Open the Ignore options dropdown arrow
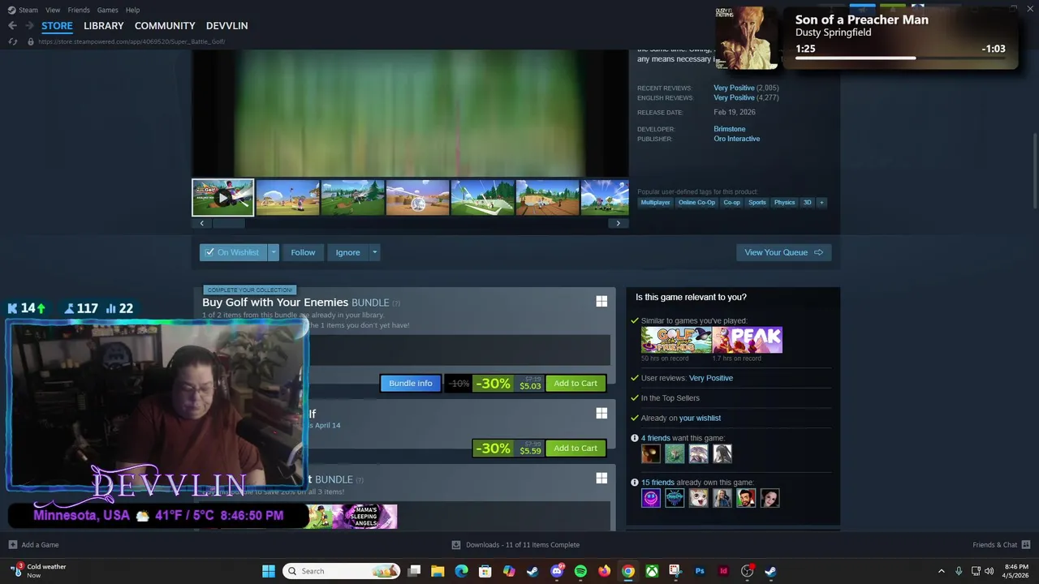Image resolution: width=1039 pixels, height=584 pixels. [374, 252]
